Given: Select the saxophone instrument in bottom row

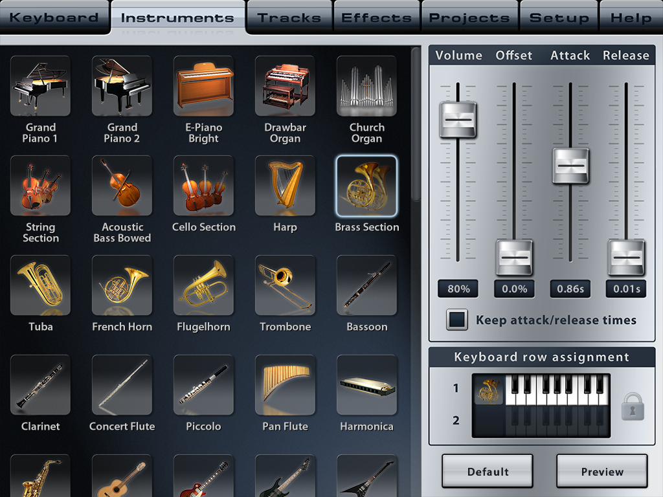Looking at the screenshot, I should (40, 476).
